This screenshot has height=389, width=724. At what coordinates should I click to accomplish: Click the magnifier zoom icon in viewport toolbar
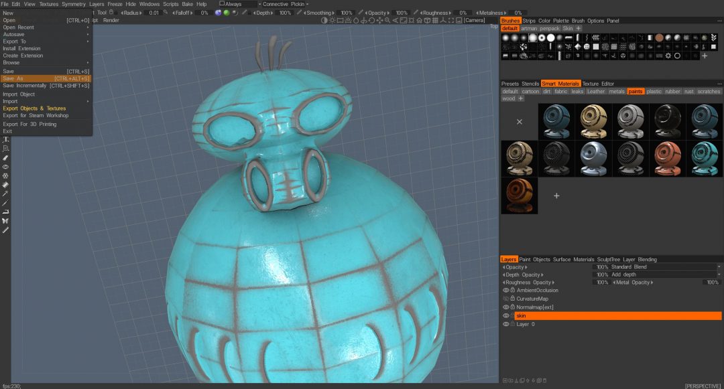point(387,20)
